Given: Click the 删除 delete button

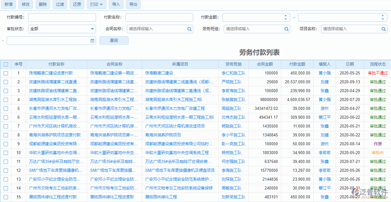Looking at the screenshot, I should pyautogui.click(x=42, y=5).
